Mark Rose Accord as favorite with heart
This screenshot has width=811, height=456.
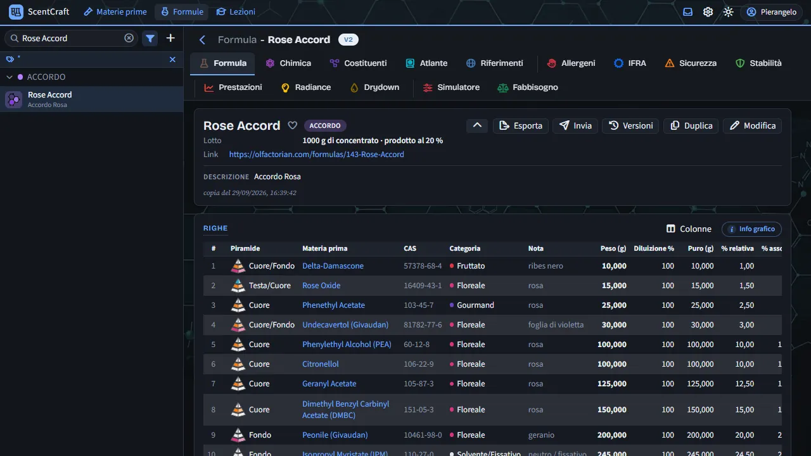[x=293, y=125]
